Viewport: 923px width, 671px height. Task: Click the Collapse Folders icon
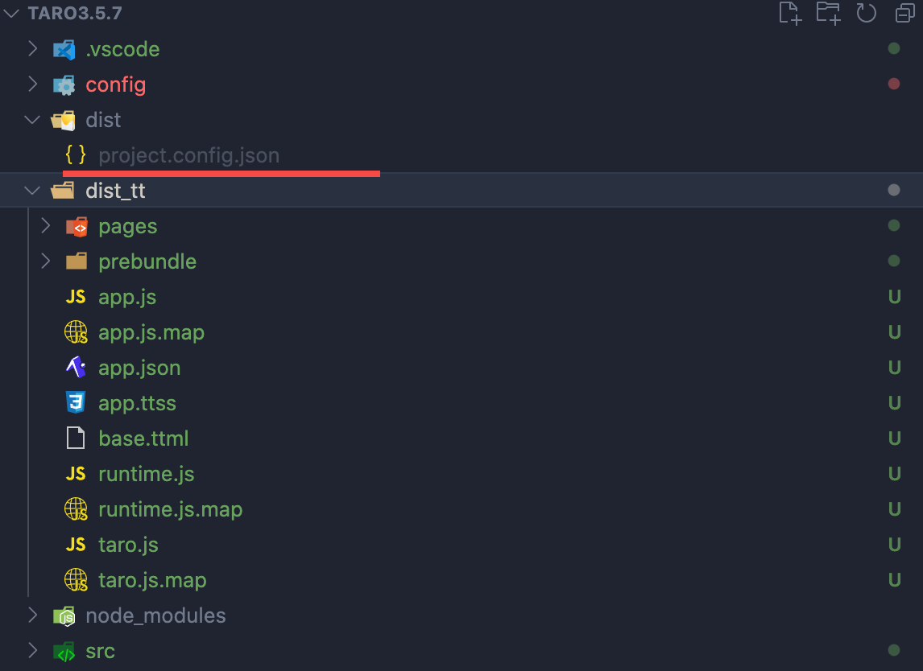904,13
